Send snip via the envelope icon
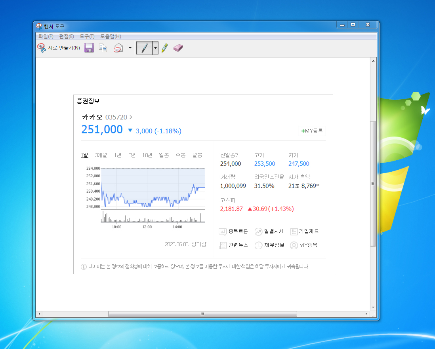The height and width of the screenshot is (349, 435). [x=118, y=48]
